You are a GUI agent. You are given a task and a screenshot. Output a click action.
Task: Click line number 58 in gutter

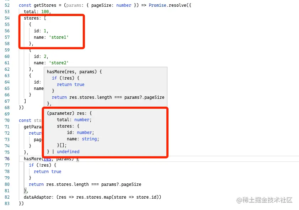click(7, 44)
